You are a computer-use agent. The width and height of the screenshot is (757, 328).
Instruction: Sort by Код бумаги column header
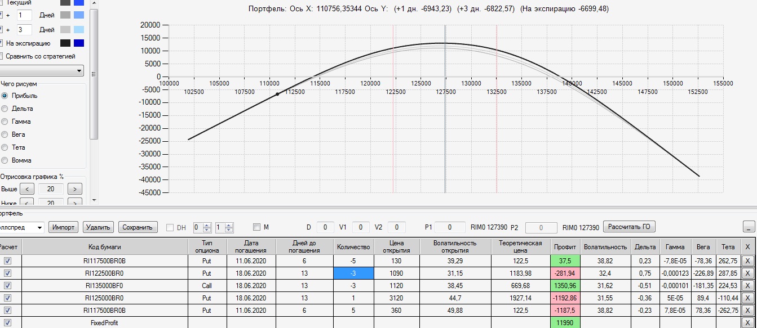(105, 246)
